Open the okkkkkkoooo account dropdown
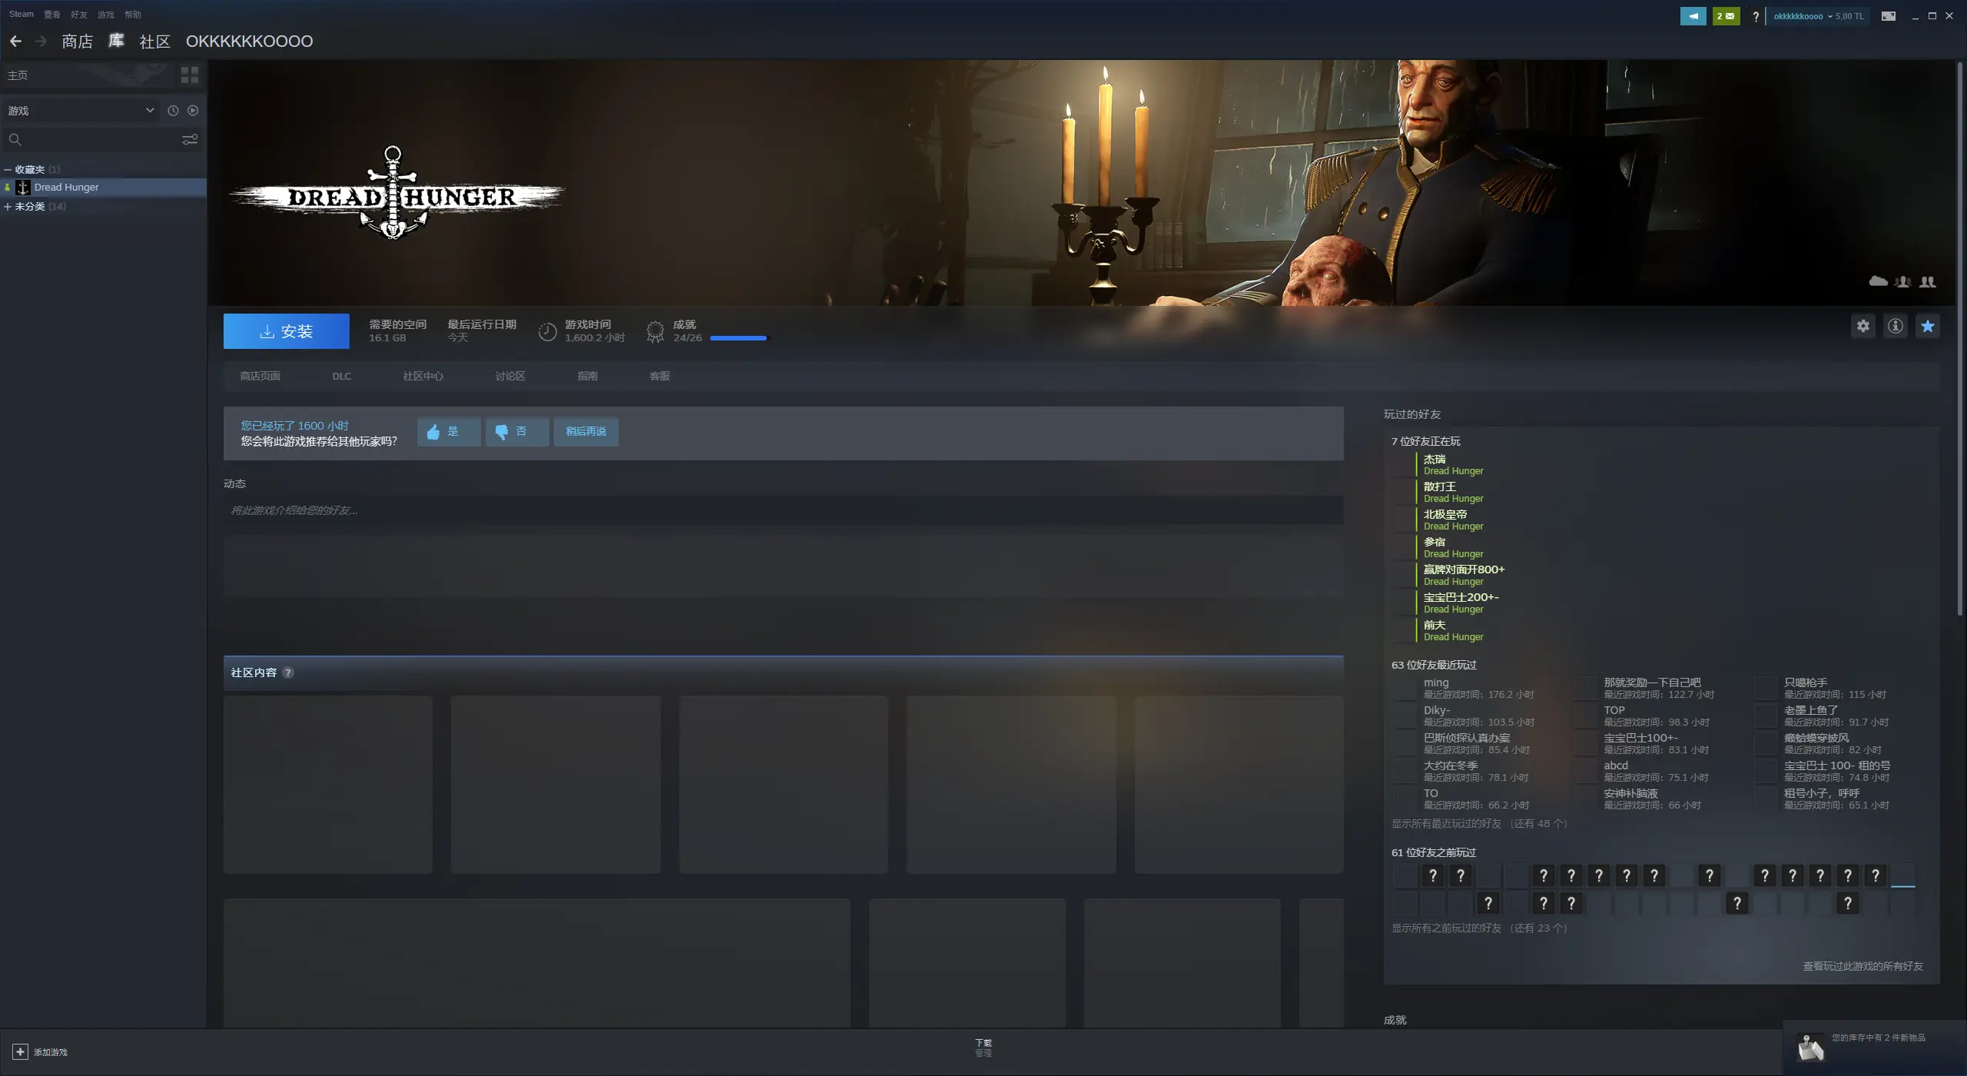Viewport: 1967px width, 1076px height. click(1818, 16)
